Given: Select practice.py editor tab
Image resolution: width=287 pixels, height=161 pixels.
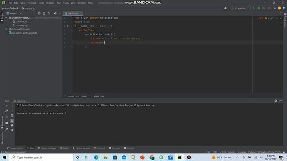Looking at the screenshot, I should coord(73,13).
